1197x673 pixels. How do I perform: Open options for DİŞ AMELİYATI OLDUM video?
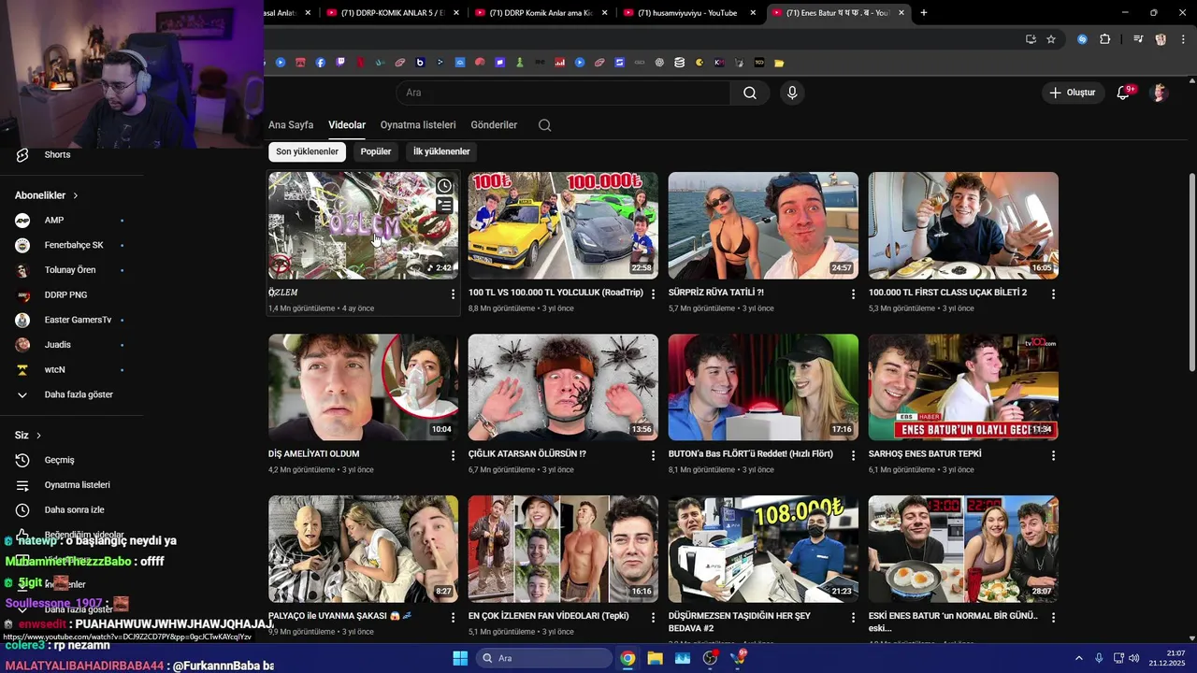(x=453, y=455)
